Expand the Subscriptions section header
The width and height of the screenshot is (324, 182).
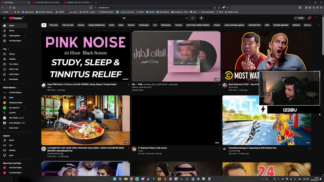[x=10, y=87]
